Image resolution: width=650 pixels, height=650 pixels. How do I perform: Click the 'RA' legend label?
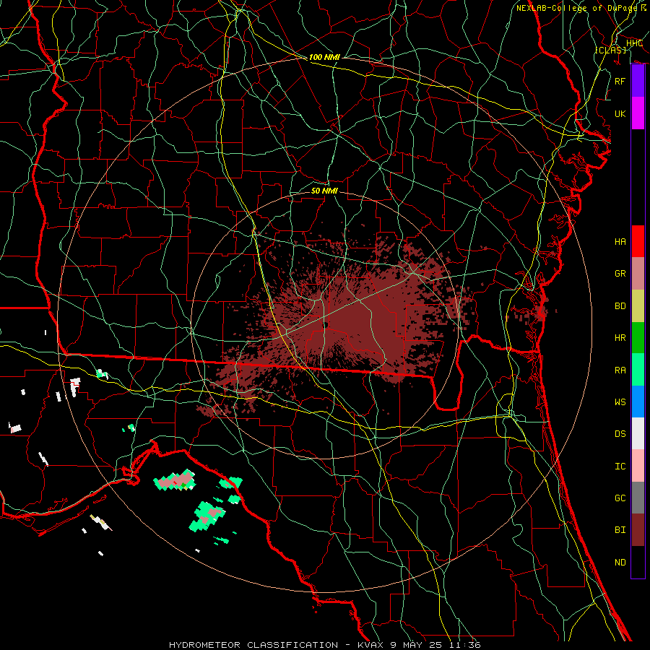pyautogui.click(x=620, y=370)
